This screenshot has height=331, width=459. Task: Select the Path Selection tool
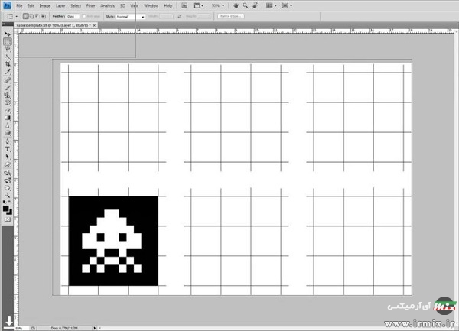[x=8, y=157]
